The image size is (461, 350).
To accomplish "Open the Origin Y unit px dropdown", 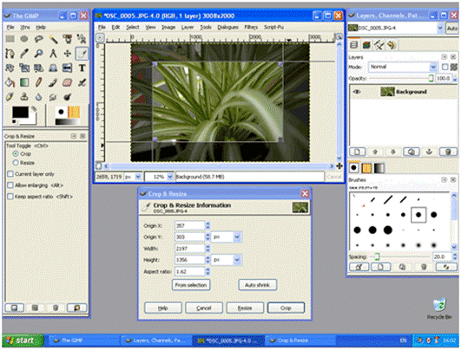I will (227, 237).
